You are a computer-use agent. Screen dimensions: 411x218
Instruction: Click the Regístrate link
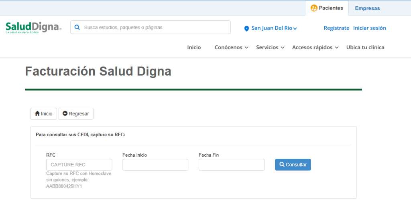point(336,28)
